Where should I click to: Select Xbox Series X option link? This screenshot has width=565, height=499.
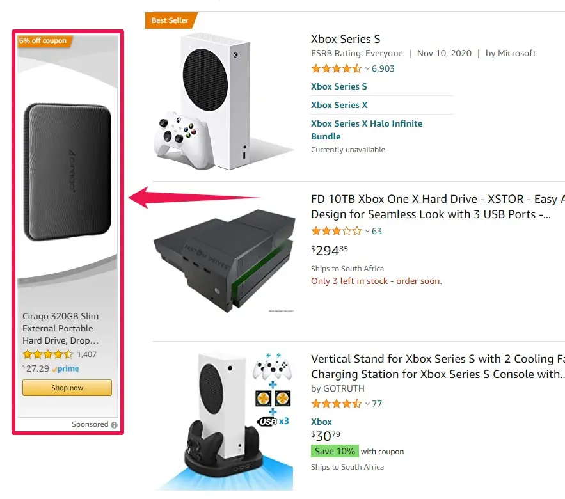[x=339, y=105]
